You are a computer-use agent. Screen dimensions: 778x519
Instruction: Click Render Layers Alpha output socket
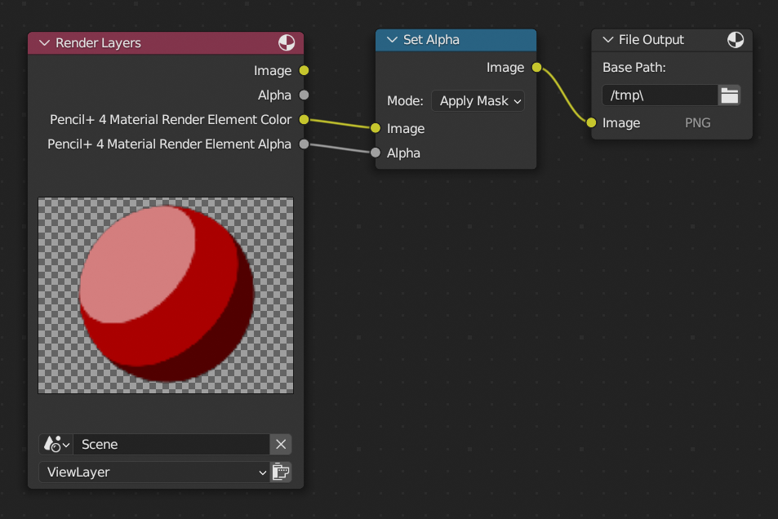(305, 95)
